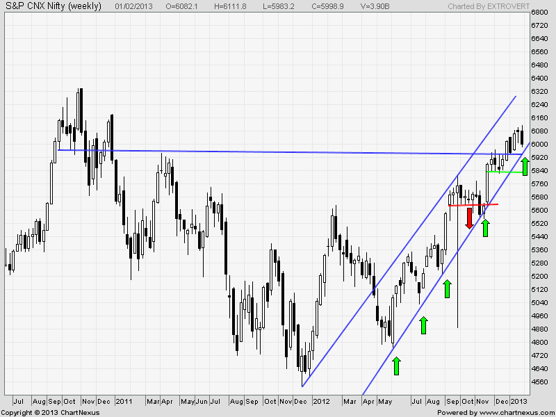This screenshot has width=556, height=417.
Task: Click the green up arrow below July 2012 candles
Action: pyautogui.click(x=423, y=325)
